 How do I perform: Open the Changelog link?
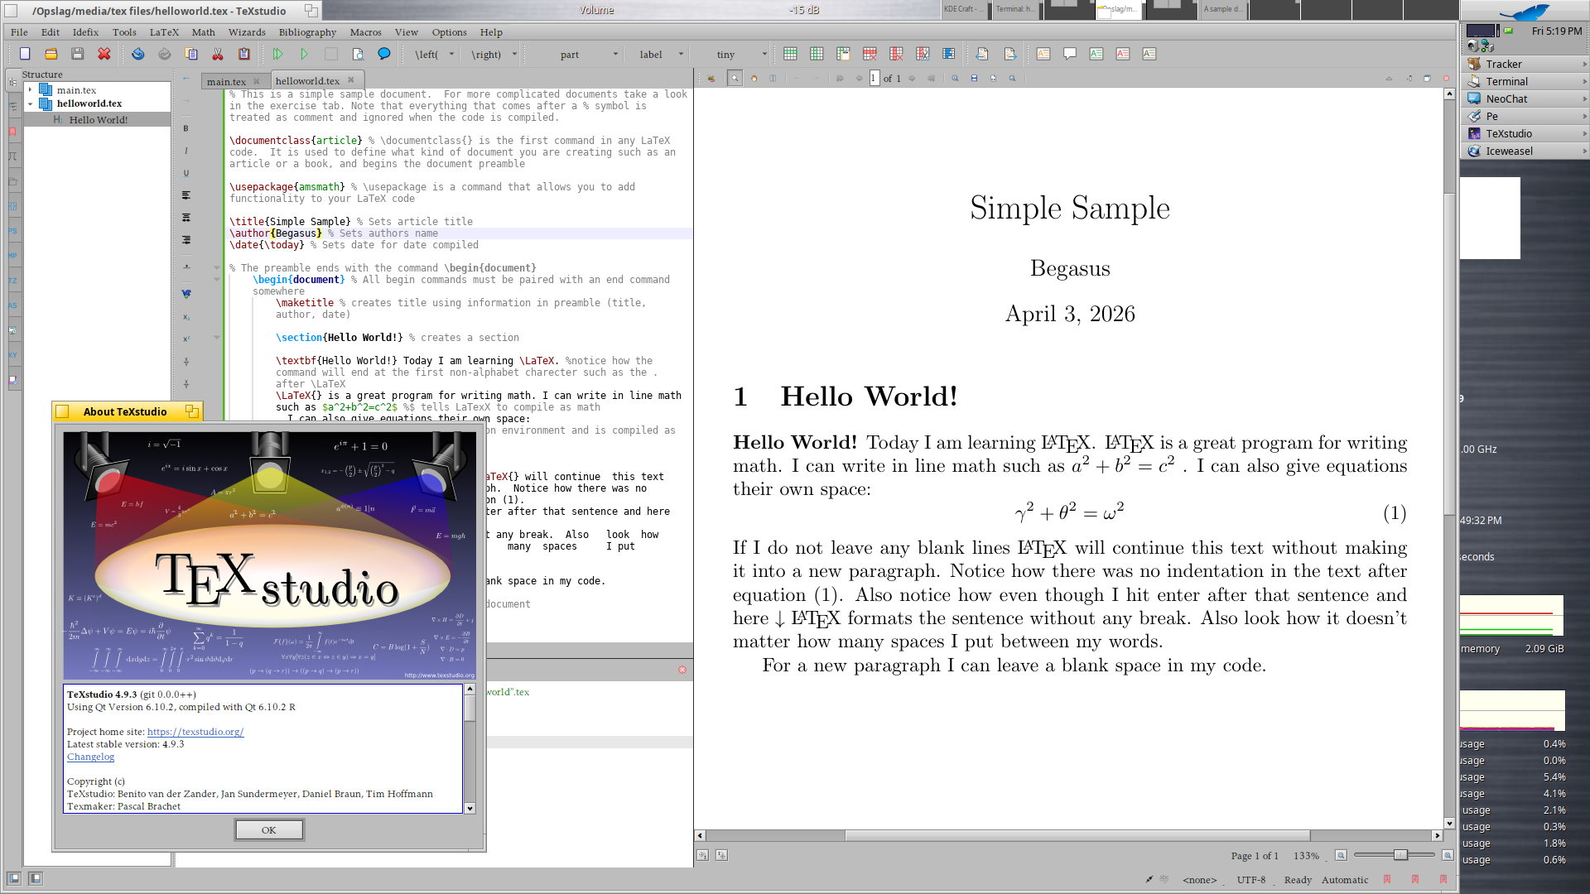(x=91, y=757)
